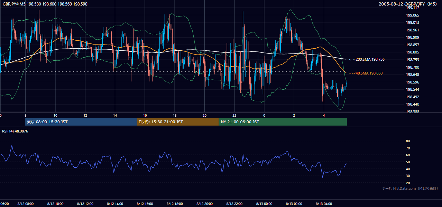Select the 東京 08:00-15:30 JST session bar
Screen dimensions: 442x207
[81, 122]
